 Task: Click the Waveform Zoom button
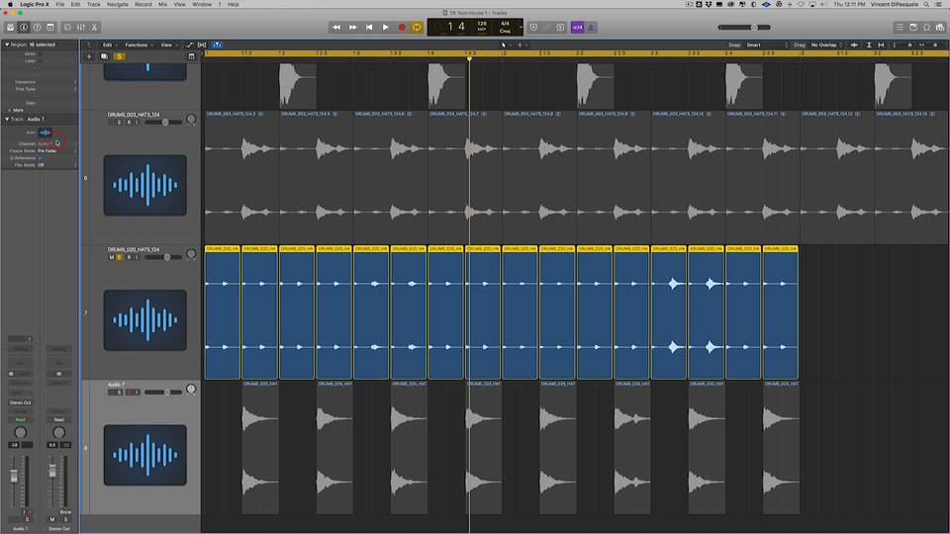(854, 44)
